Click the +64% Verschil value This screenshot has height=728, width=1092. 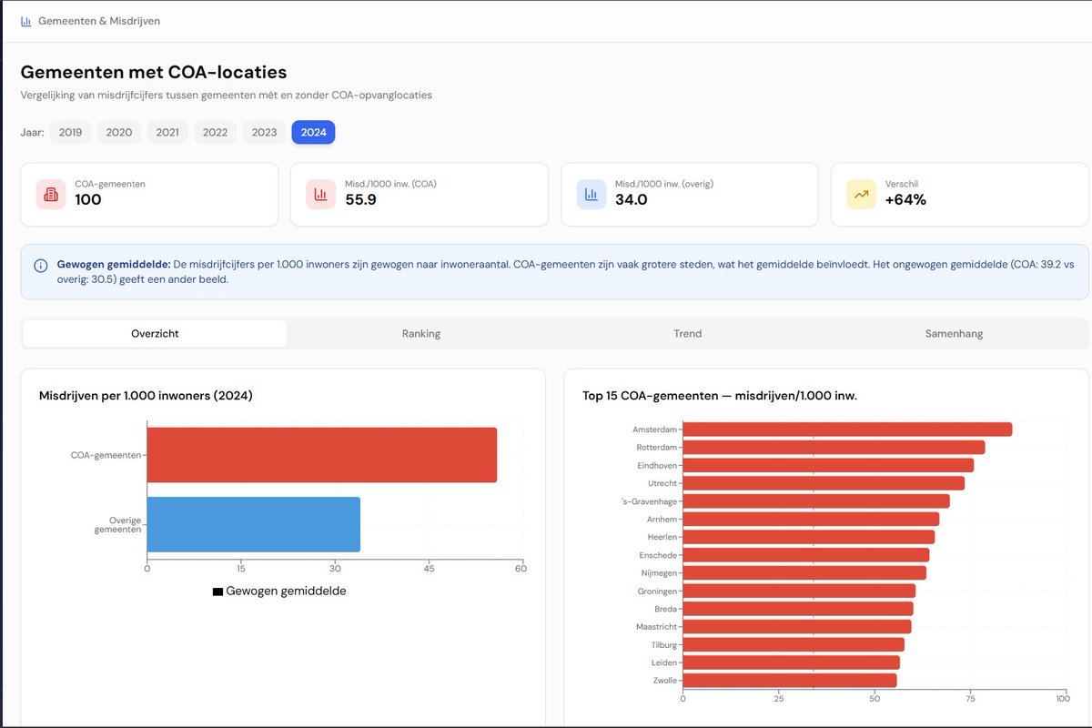tap(905, 200)
